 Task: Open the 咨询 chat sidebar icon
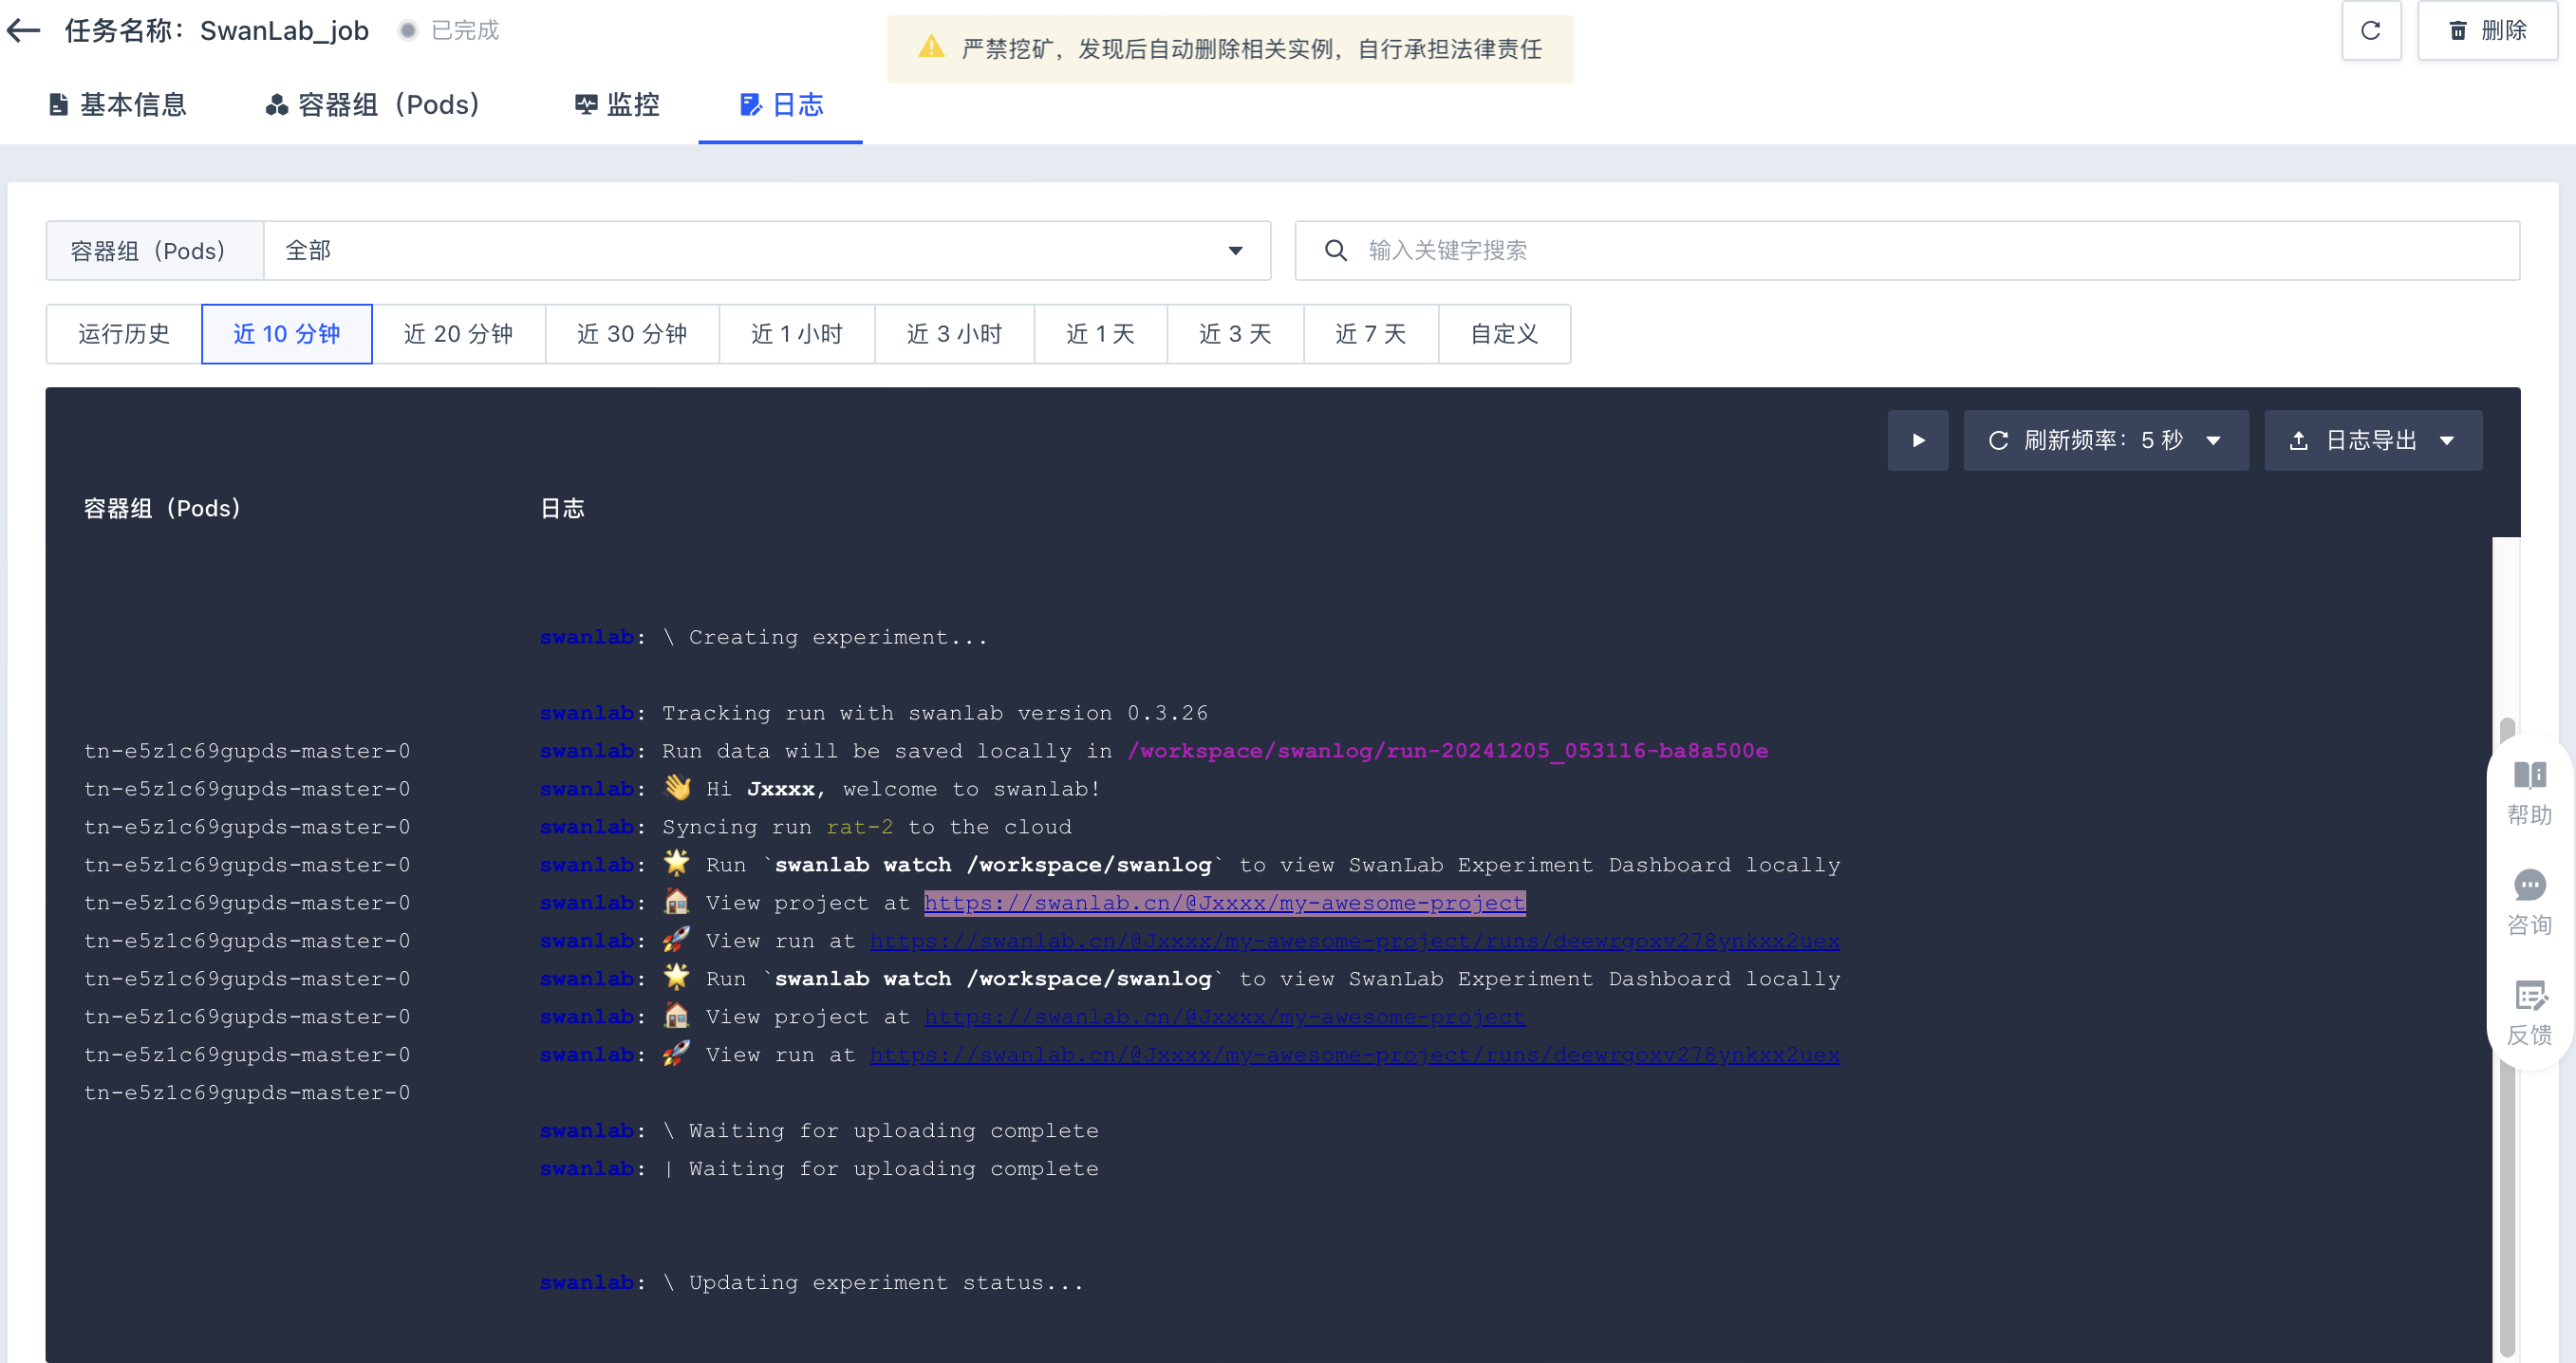coord(2529,904)
